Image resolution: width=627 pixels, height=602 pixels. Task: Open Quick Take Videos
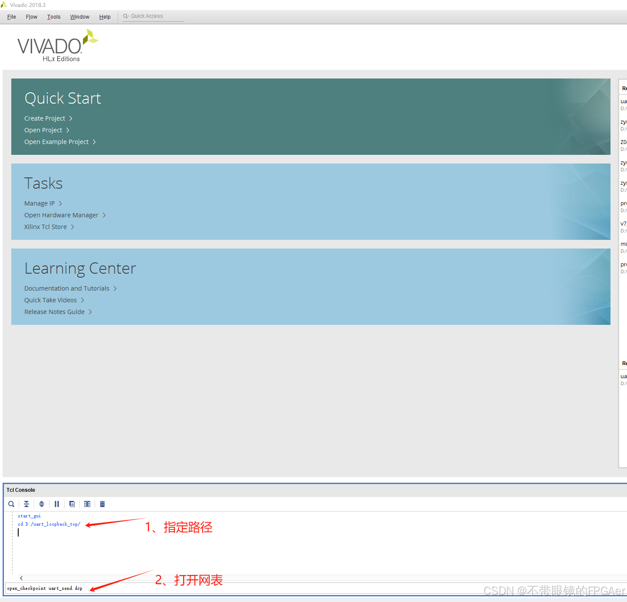[x=50, y=300]
